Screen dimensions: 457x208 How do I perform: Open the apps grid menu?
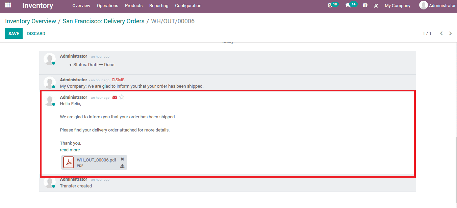7,5
